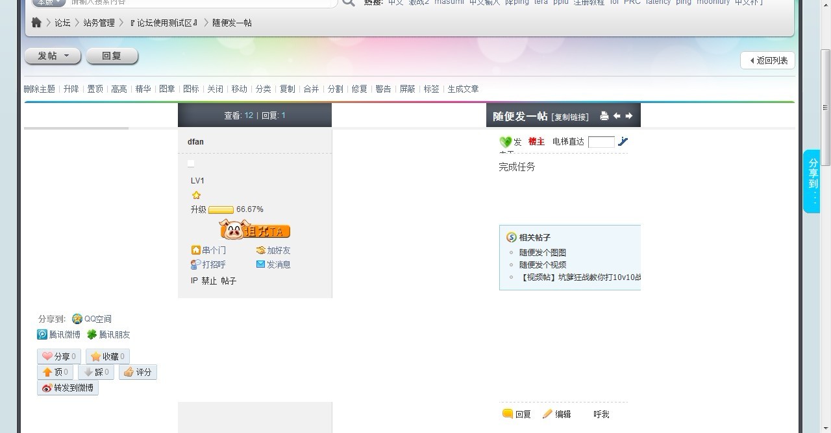The height and width of the screenshot is (433, 831).
Task: Share to 腾讯朋友
Action: 108,334
